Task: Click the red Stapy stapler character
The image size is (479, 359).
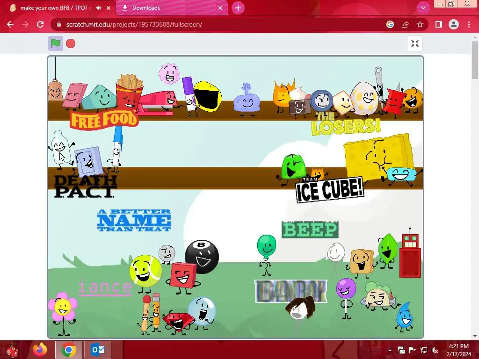Action: [157, 103]
